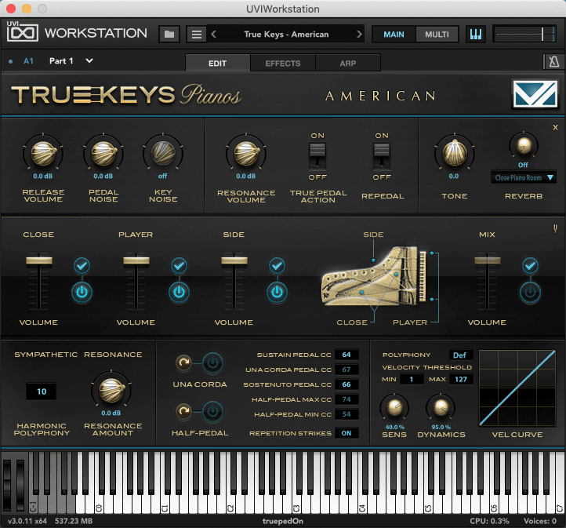566x528 pixels.
Task: Click the hamburger menu icon in toolbar
Action: (x=196, y=34)
